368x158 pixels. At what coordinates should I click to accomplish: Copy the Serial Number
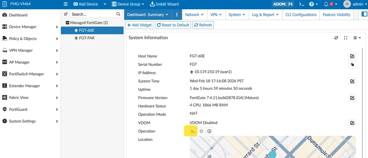coord(352,65)
